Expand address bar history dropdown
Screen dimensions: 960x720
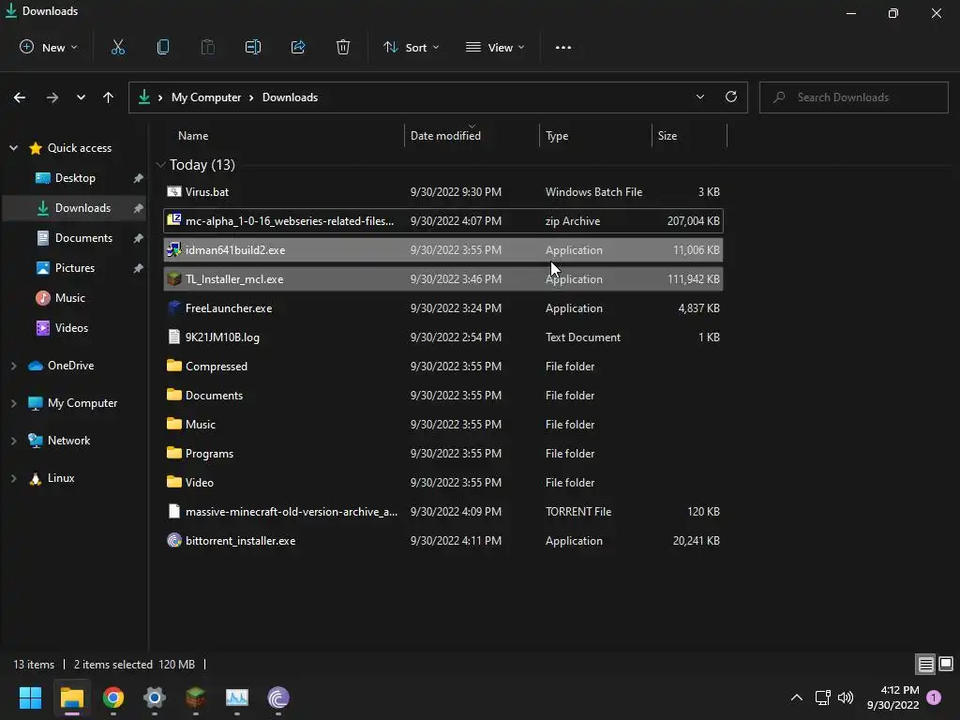tap(699, 97)
